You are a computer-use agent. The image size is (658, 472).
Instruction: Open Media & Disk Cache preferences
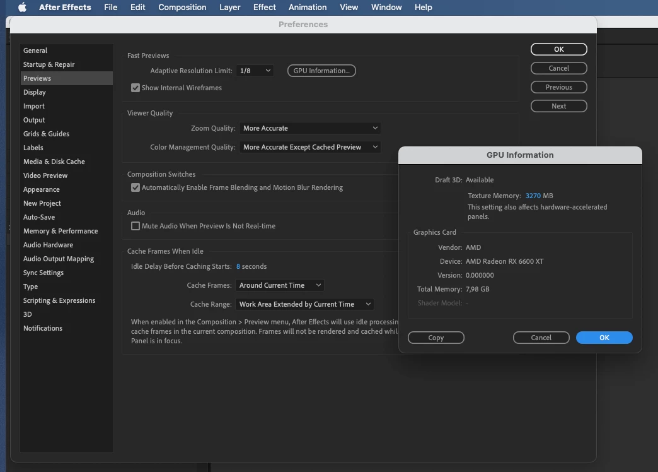(67, 162)
